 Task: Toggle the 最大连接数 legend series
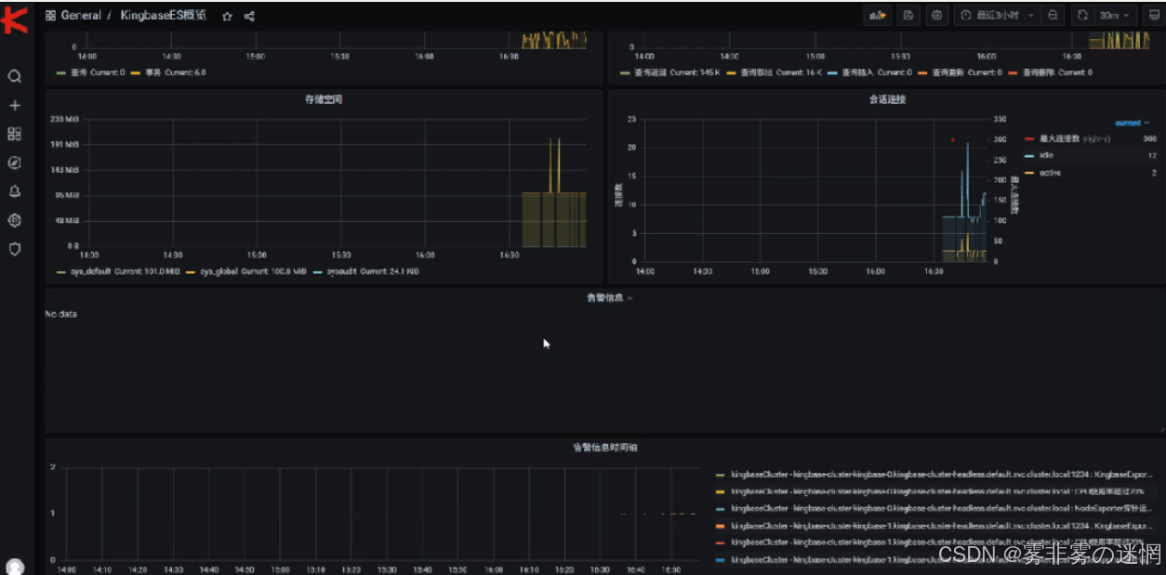[1058, 138]
